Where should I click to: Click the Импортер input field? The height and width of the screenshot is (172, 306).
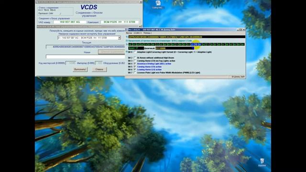[99, 63]
